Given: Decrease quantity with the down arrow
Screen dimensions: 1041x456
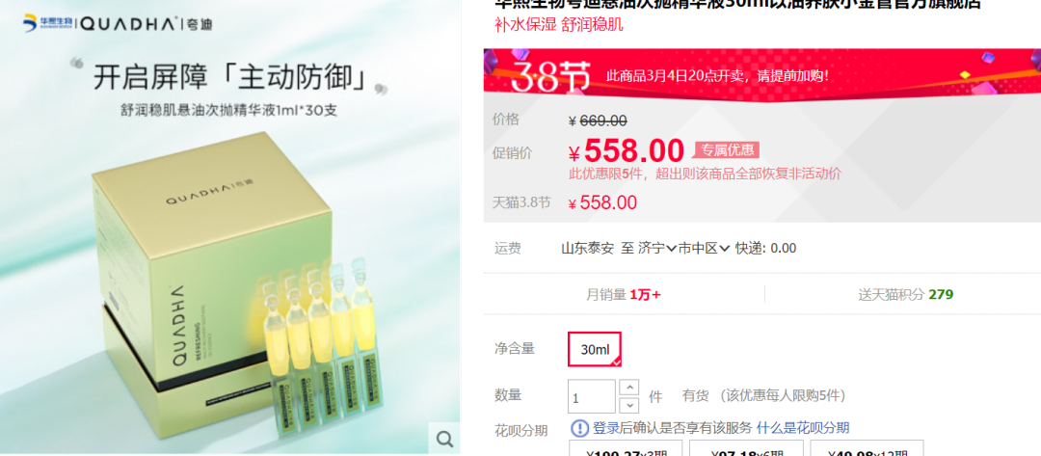Looking at the screenshot, I should [x=628, y=405].
